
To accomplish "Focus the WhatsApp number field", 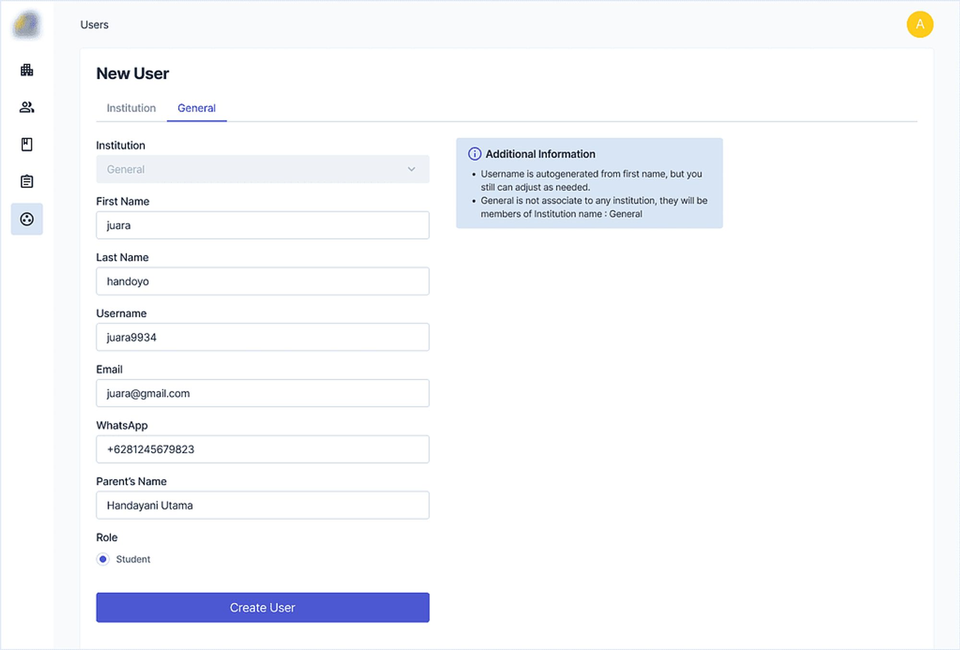I will 263,449.
